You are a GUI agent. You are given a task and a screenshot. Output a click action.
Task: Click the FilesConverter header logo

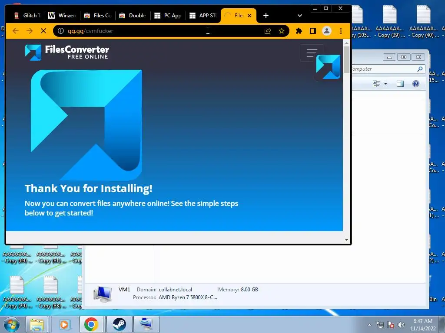[67, 52]
